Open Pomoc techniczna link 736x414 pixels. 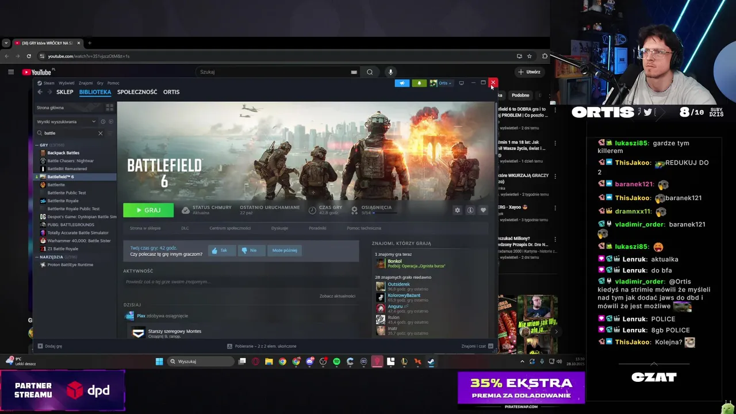(364, 228)
